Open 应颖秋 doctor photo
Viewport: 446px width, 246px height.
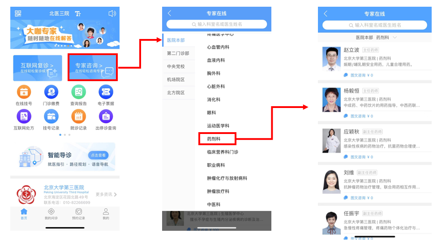(x=331, y=141)
